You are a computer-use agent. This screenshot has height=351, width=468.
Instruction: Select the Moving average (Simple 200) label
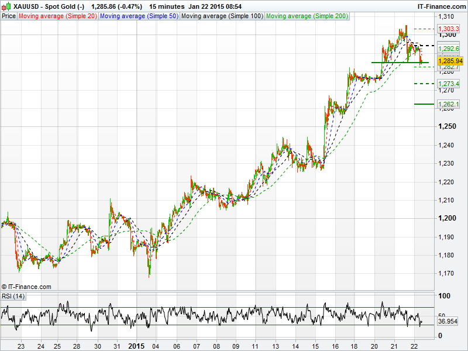(x=307, y=16)
